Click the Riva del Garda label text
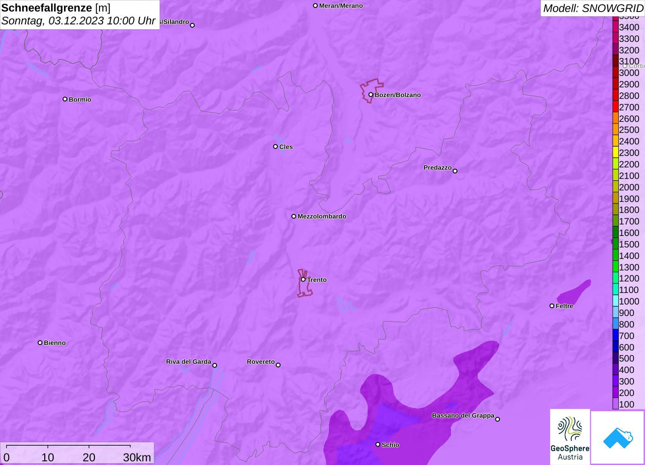Screen dimensions: 645x465 188,362
